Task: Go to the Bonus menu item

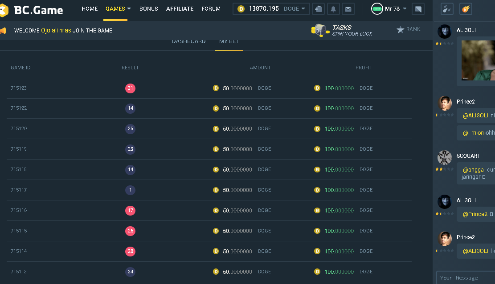Action: 148,9
